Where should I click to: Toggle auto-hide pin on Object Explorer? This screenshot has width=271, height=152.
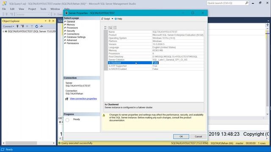click(50, 21)
